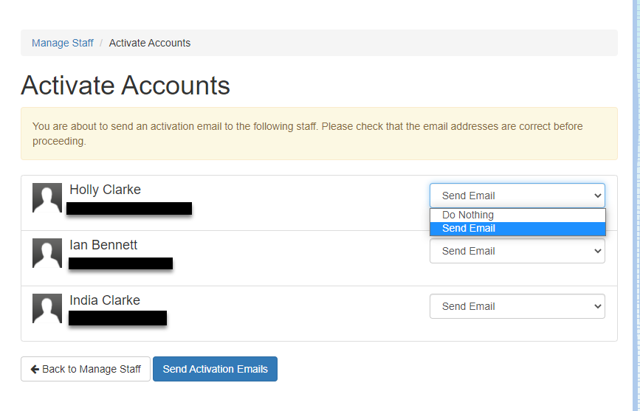Click Holly Clarke's avatar silhouette icon
This screenshot has height=411, width=640.
tap(47, 198)
